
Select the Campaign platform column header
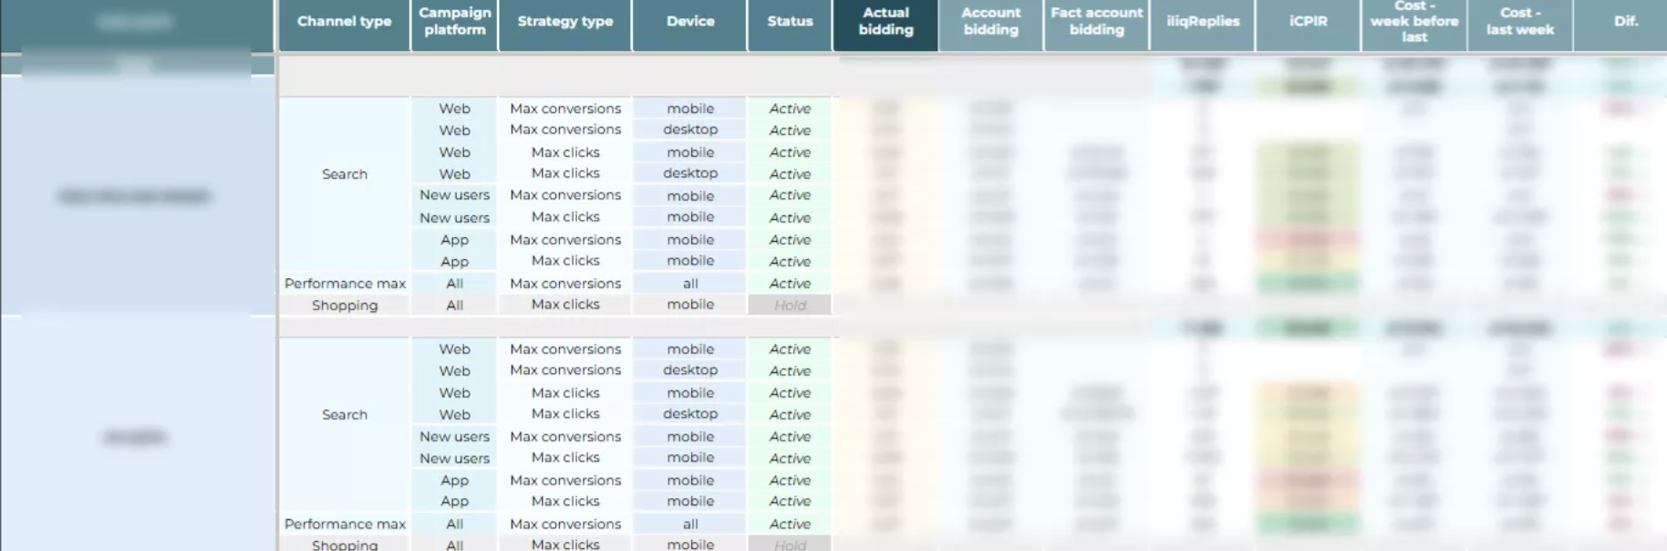coord(454,22)
